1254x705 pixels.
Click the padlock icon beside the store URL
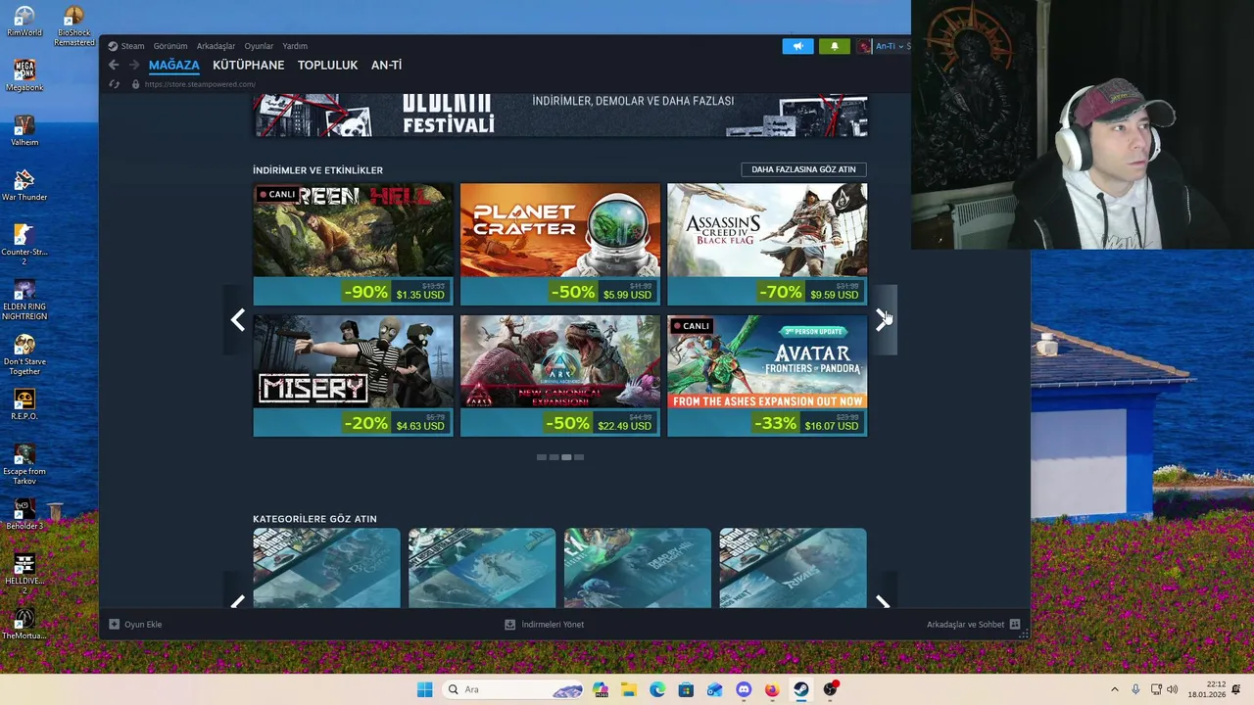pos(135,84)
